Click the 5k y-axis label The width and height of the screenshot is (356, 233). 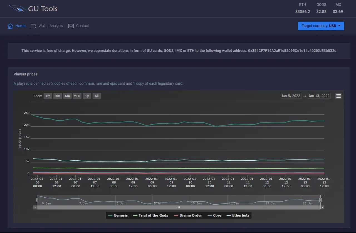[x=28, y=161]
